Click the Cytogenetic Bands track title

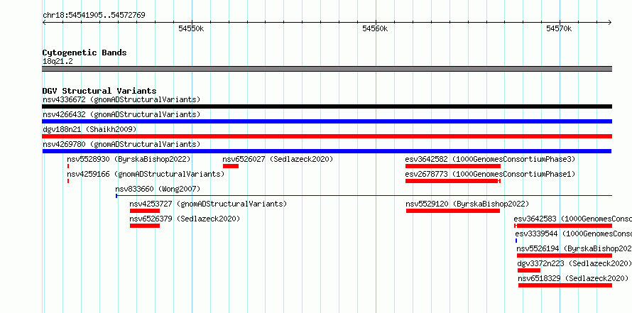click(85, 53)
